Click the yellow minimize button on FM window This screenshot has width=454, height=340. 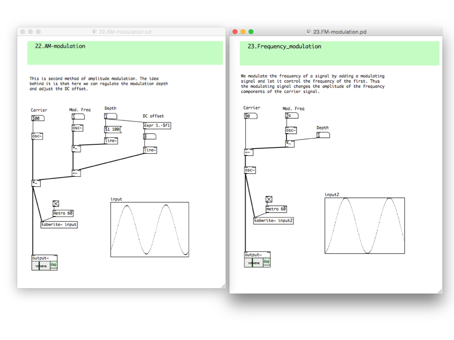(x=243, y=32)
